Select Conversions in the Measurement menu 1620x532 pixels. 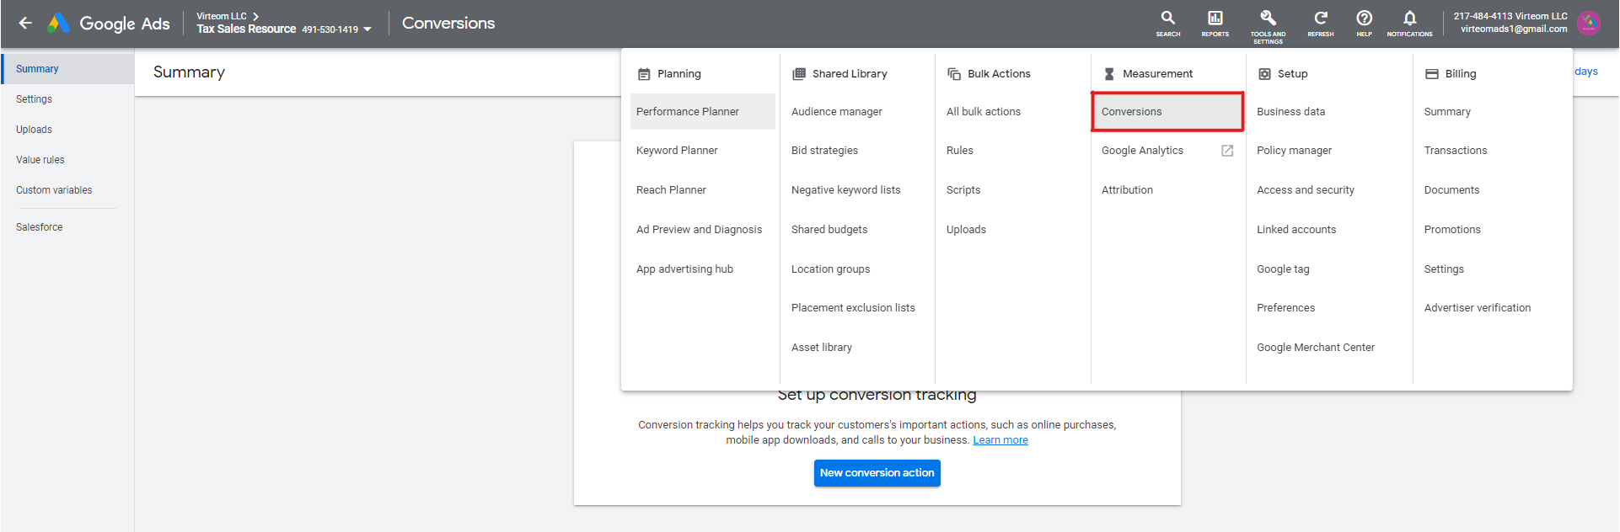point(1131,112)
